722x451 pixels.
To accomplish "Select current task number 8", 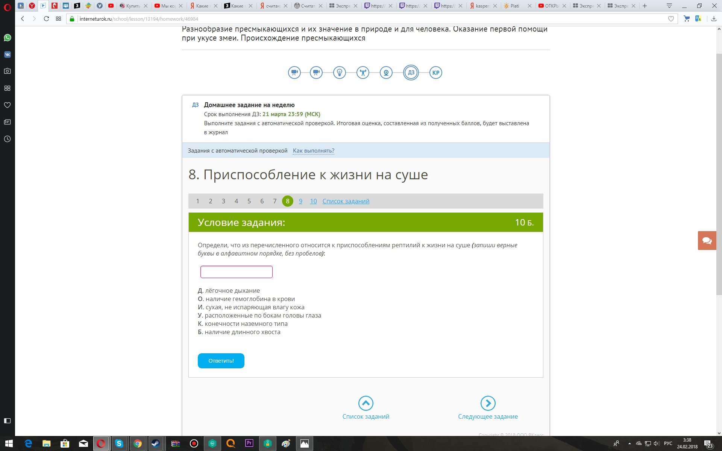I will tap(288, 201).
